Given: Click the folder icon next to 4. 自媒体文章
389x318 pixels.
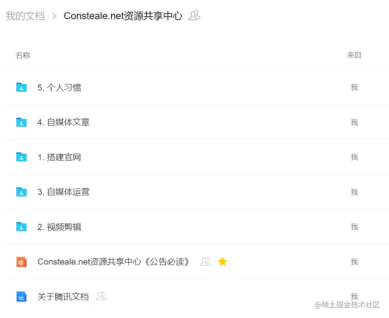Looking at the screenshot, I should pyautogui.click(x=21, y=122).
